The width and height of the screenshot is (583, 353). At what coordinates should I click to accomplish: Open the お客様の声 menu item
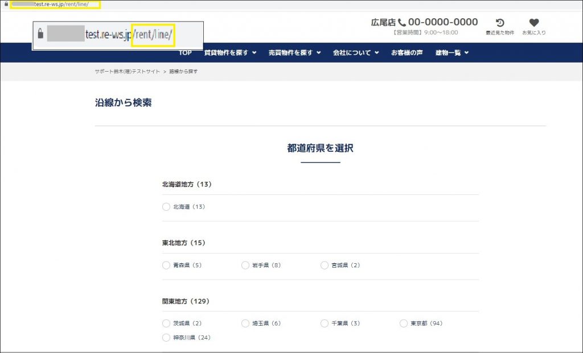[407, 53]
